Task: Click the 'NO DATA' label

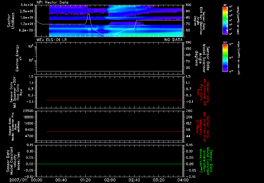Action: [x=174, y=40]
